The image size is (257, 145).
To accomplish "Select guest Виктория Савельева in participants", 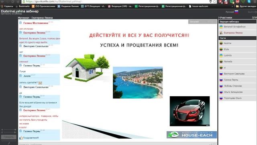I will [237, 74].
